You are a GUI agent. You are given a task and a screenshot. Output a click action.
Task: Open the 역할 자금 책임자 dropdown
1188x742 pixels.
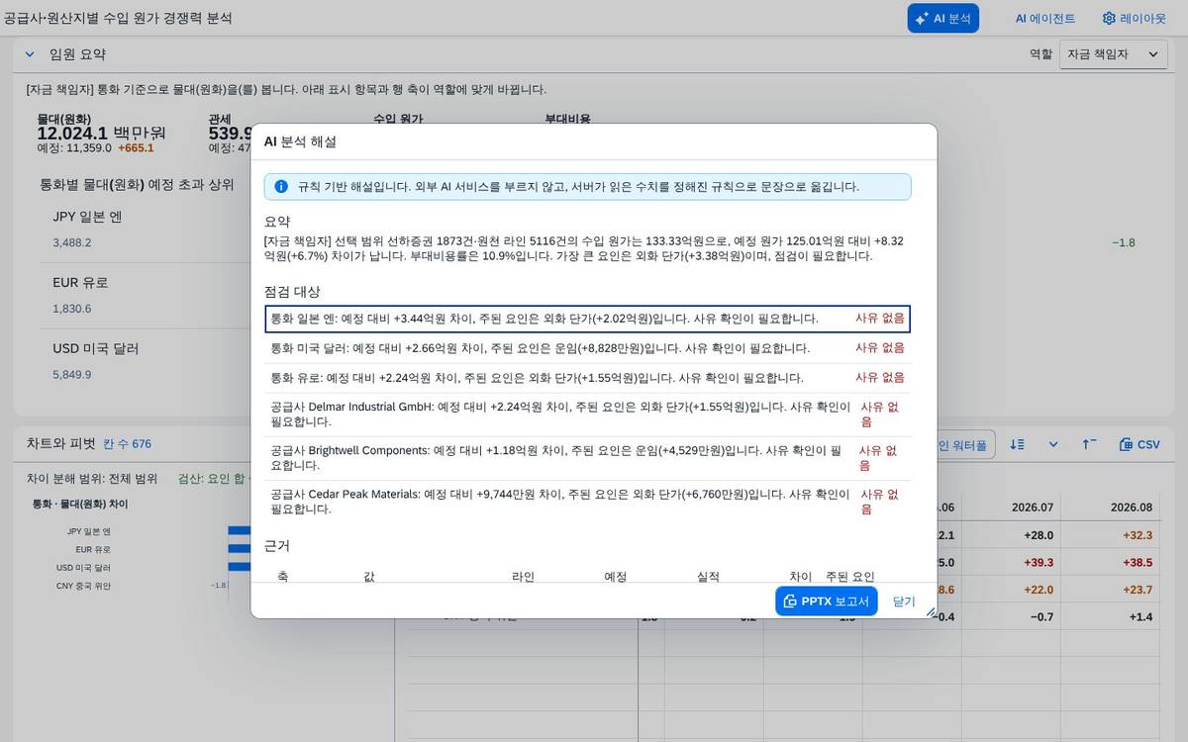point(1113,54)
